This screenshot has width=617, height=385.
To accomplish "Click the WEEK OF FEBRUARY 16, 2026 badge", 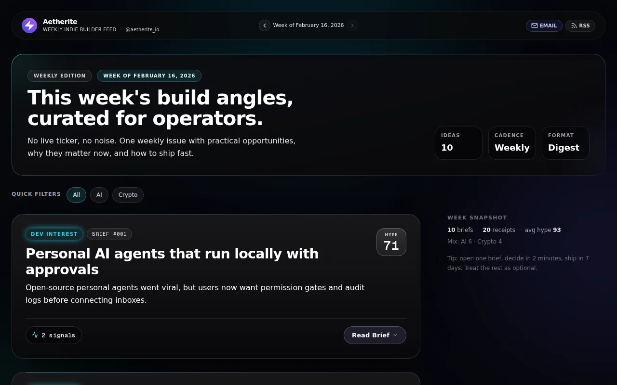I will [x=149, y=76].
